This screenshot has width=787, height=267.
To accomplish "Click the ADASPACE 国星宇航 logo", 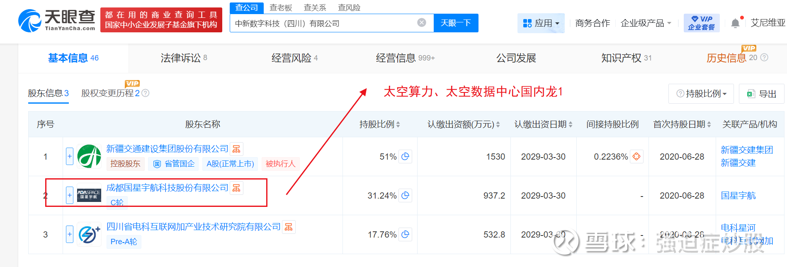I will (89, 195).
